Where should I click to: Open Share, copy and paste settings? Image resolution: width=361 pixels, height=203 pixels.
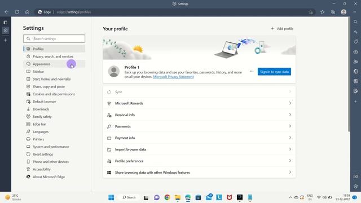tap(54, 86)
